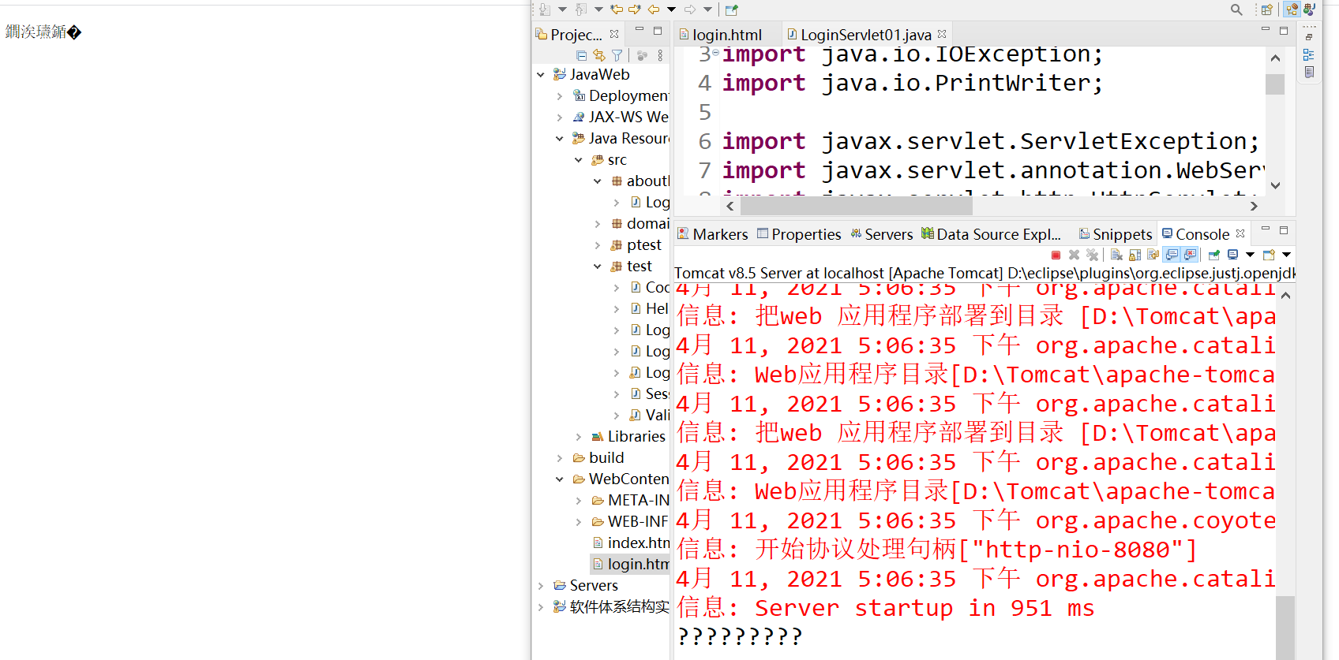Click Remove All Terminated Launches icon
Image resolution: width=1339 pixels, height=660 pixels.
1093,255
